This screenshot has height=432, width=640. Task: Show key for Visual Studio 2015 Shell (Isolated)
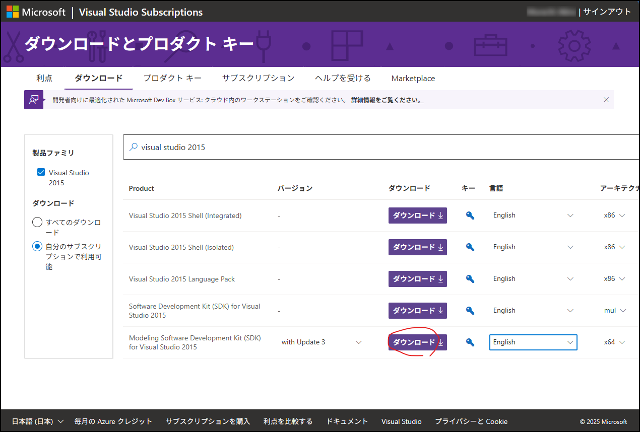pyautogui.click(x=470, y=247)
